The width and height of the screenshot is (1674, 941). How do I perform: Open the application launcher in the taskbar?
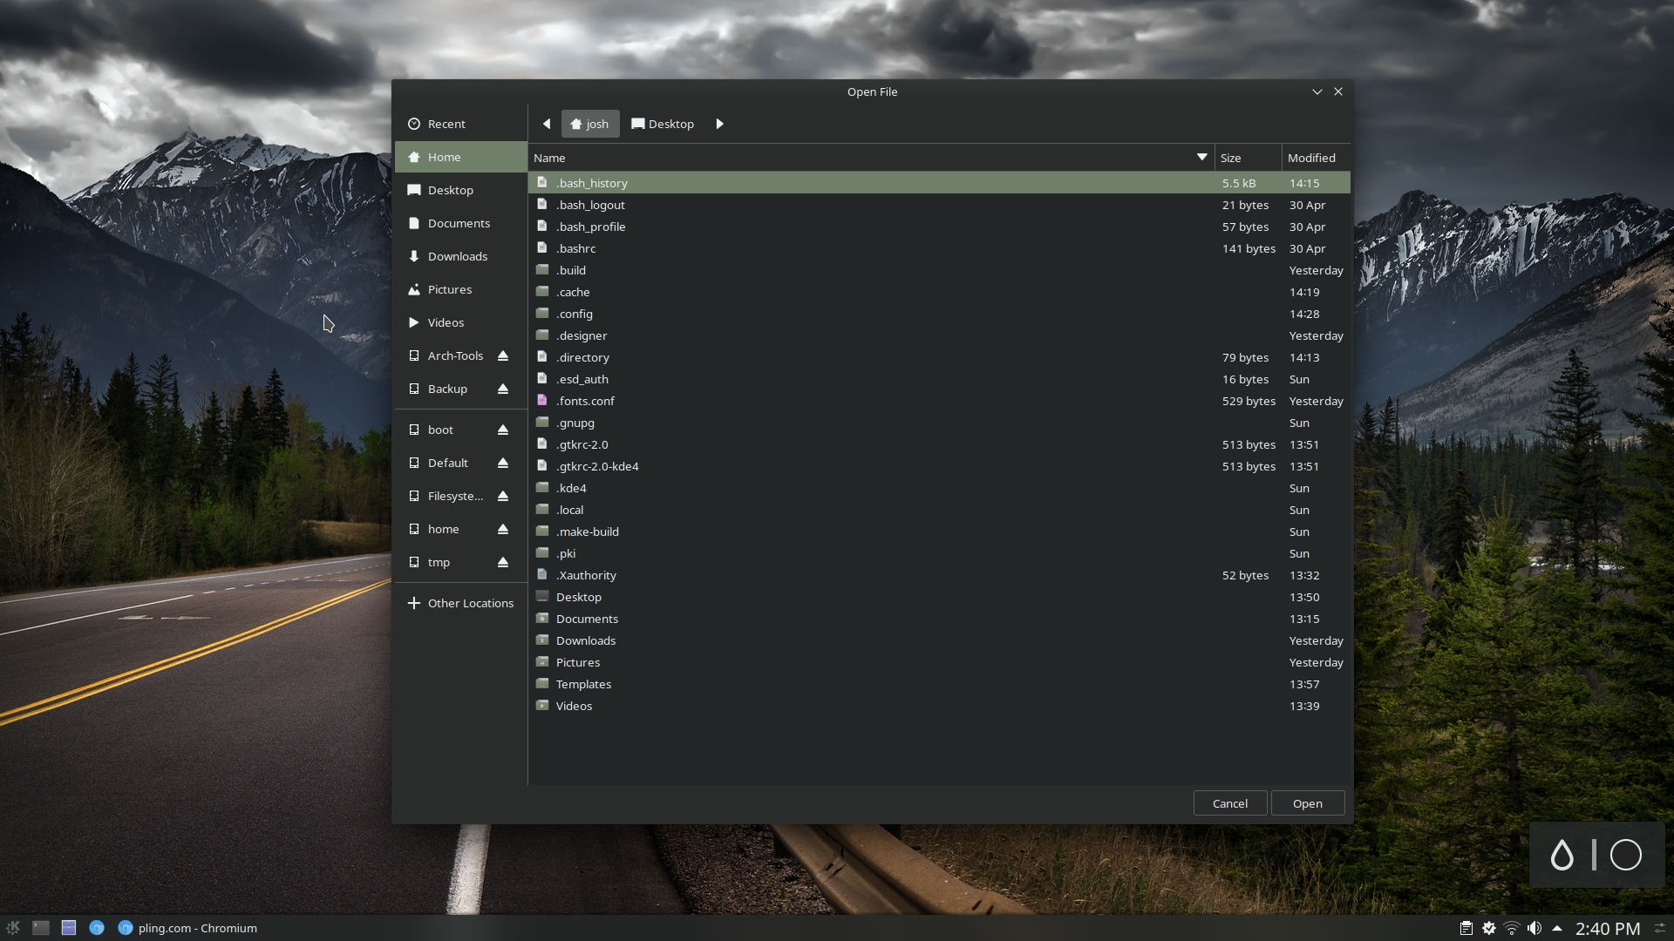coord(13,928)
